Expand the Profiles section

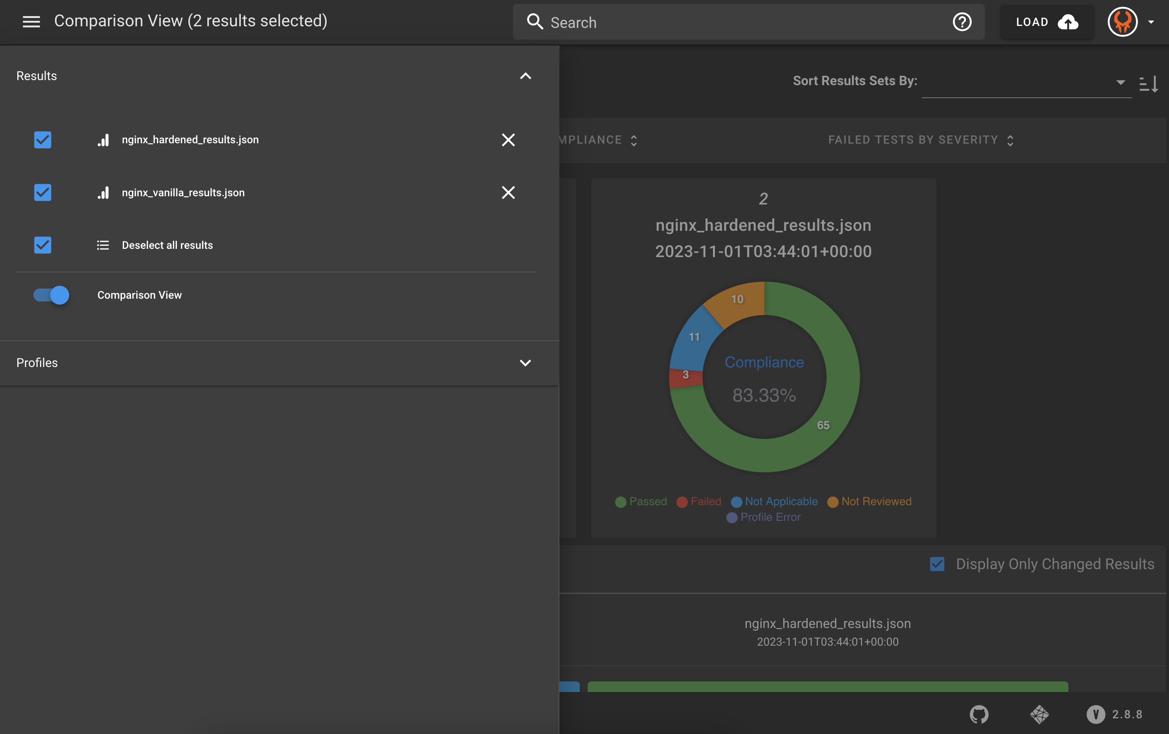[525, 363]
